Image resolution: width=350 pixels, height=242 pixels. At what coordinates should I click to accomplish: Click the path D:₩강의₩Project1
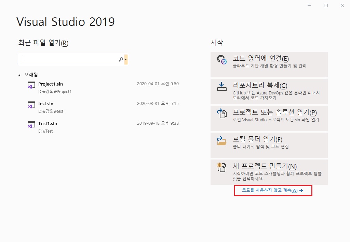[55, 91]
